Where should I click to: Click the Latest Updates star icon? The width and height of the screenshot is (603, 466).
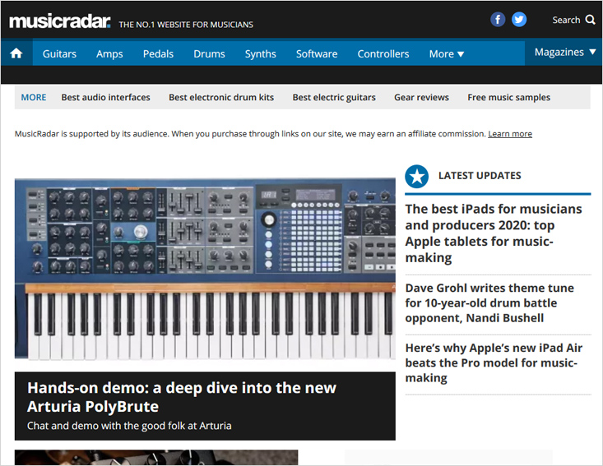[416, 177]
